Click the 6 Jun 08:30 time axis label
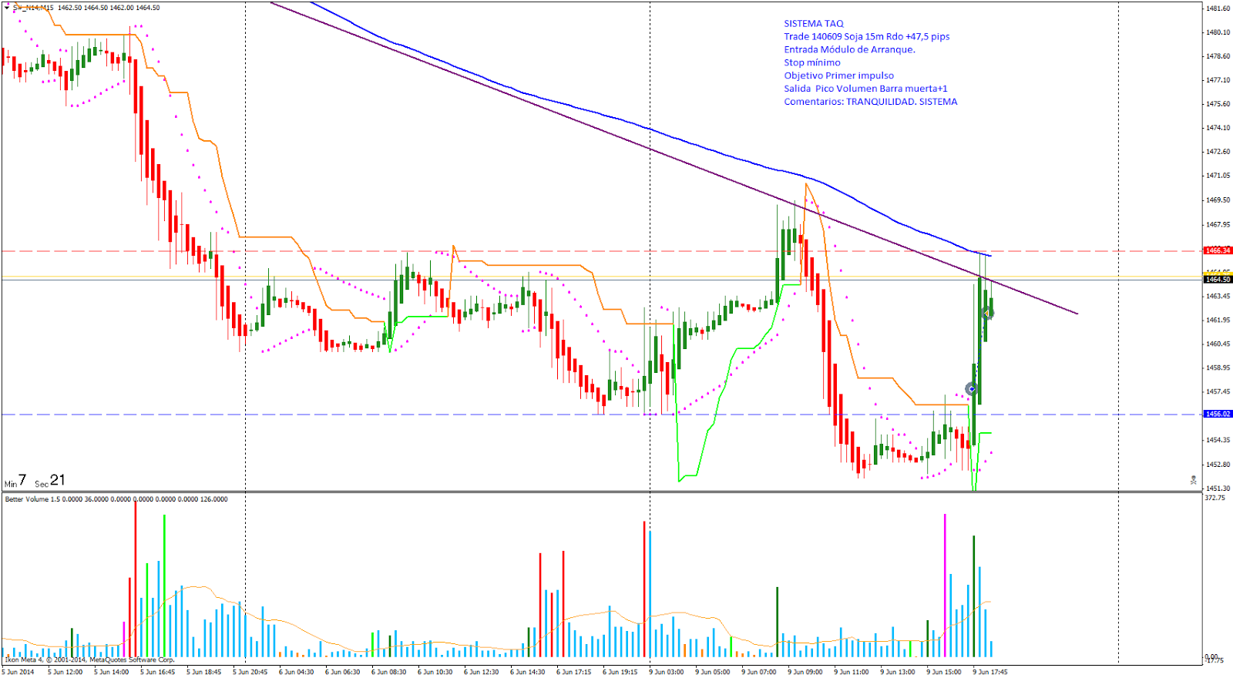The image size is (1233, 678). (388, 672)
